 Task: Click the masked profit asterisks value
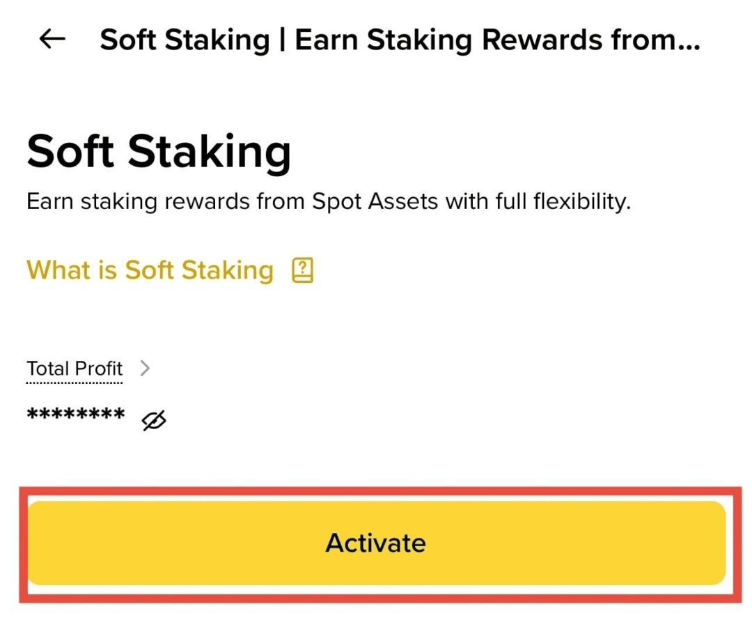coord(76,414)
